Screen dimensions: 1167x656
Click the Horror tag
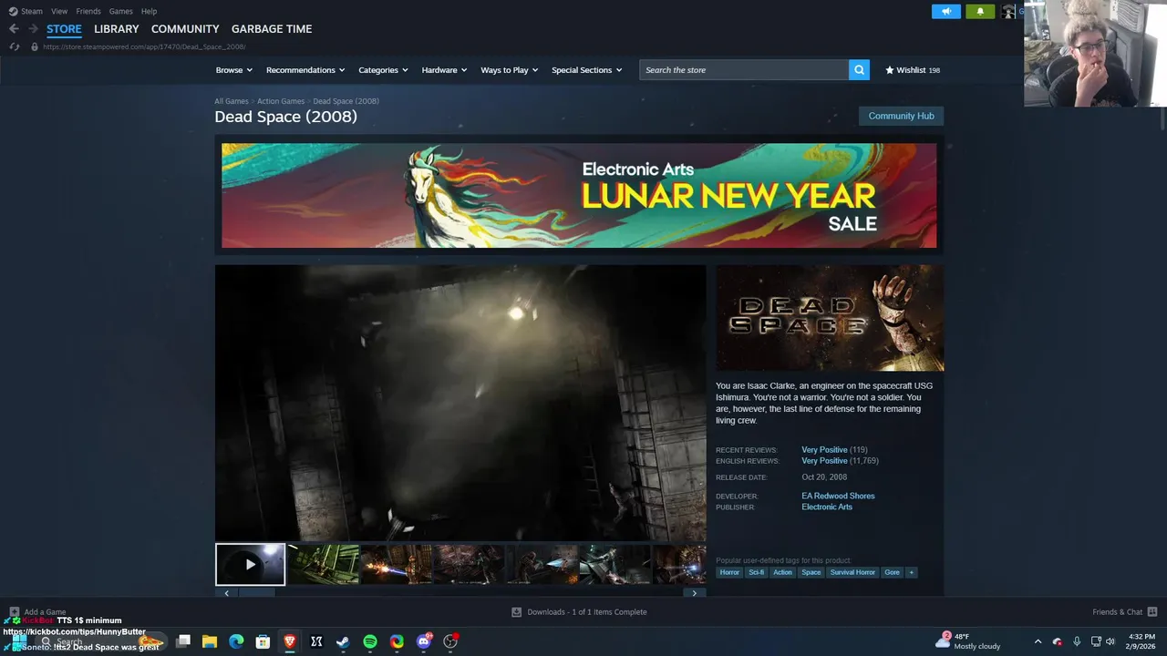coord(729,572)
